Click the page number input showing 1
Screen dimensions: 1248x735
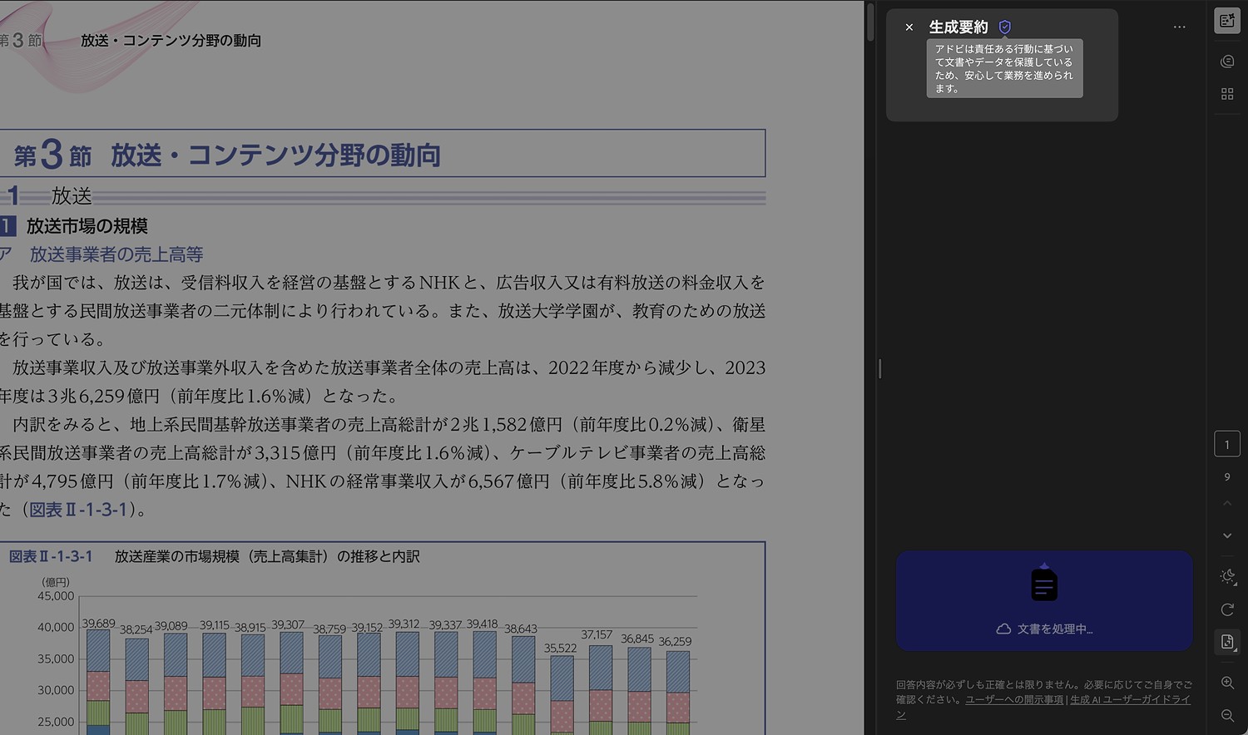pyautogui.click(x=1227, y=444)
